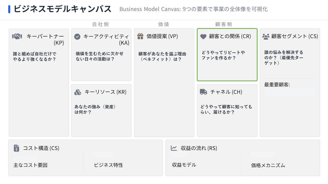
Task: Click the chart icon for Revenue Streams
Action: [174, 148]
